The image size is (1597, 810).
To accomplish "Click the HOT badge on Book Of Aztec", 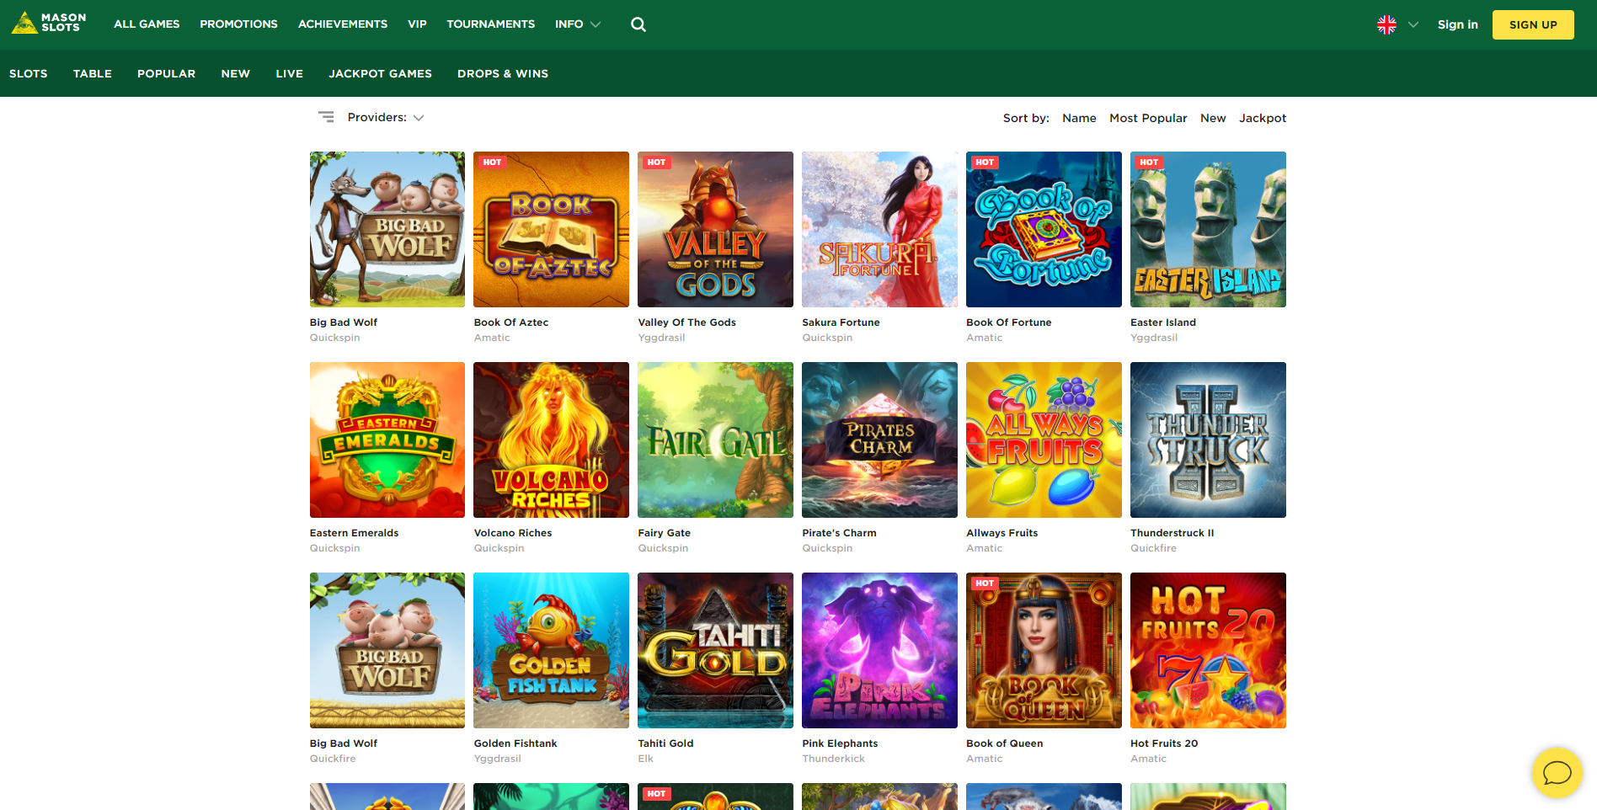I will (492, 163).
